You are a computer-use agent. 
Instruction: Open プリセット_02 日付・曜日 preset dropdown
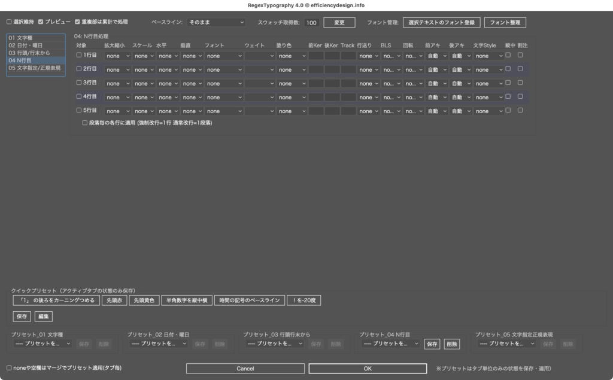(x=159, y=343)
